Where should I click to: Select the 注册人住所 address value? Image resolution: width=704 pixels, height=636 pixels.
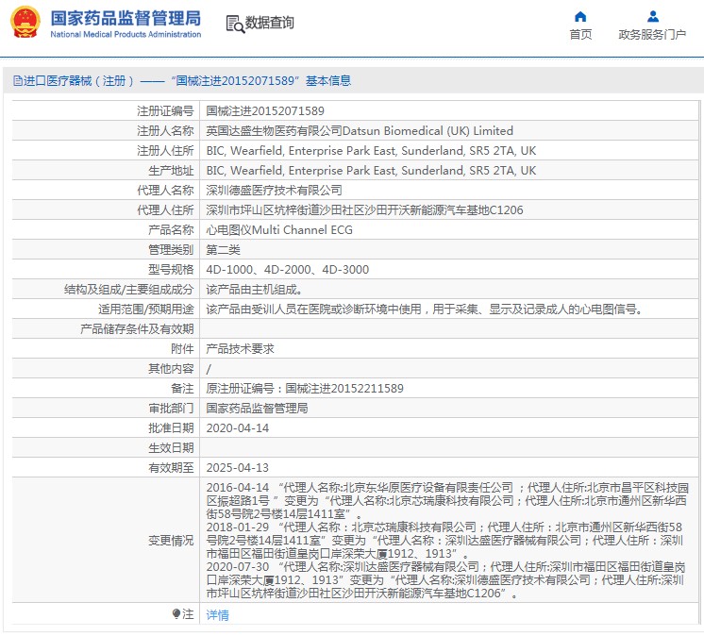pos(371,150)
